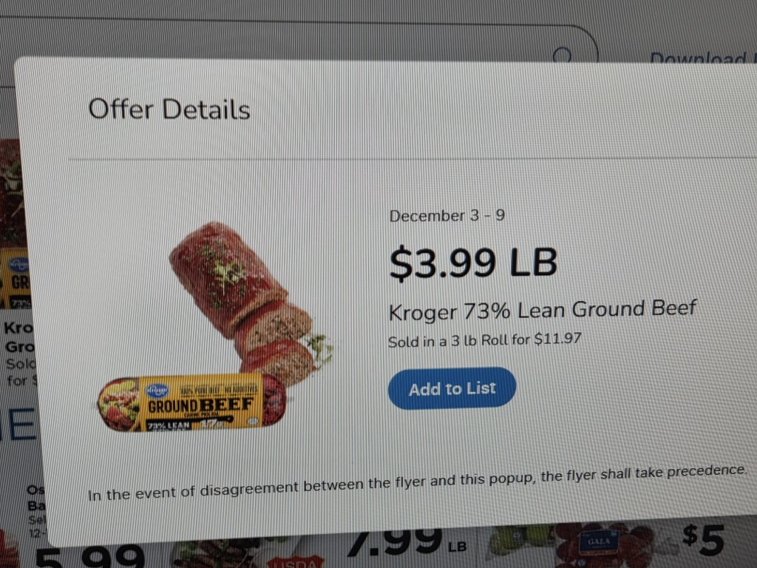
Task: Click the search magnifier icon in the search bar
Action: (563, 55)
